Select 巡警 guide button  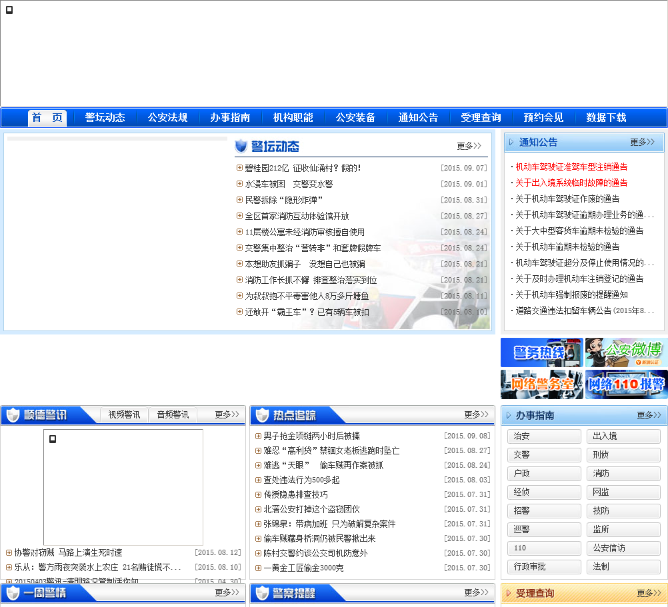(x=544, y=530)
